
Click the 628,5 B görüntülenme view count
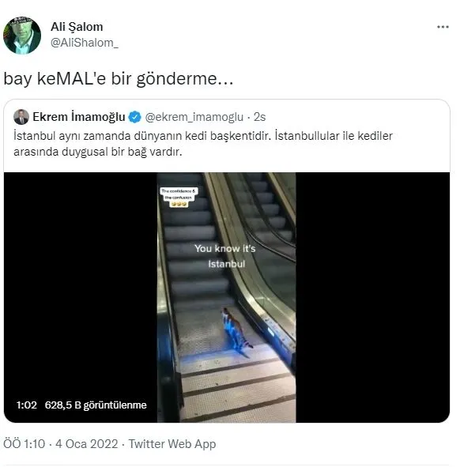96,405
